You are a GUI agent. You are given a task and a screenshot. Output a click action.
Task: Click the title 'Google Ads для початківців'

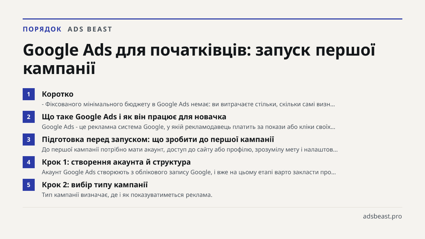click(199, 59)
